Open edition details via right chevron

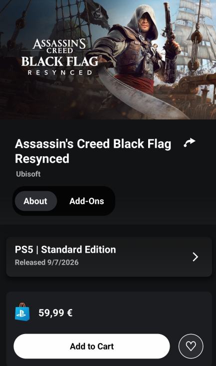tap(195, 257)
